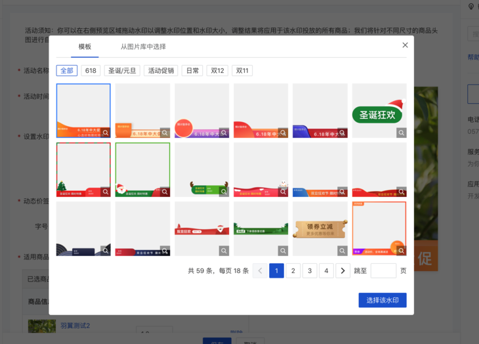The image size is (479, 344).
Task: Select the 全部 filter tag
Action: [67, 71]
